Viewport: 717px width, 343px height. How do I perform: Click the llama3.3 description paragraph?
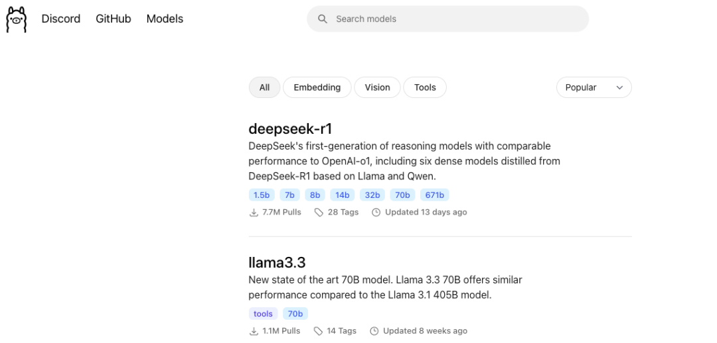click(386, 287)
